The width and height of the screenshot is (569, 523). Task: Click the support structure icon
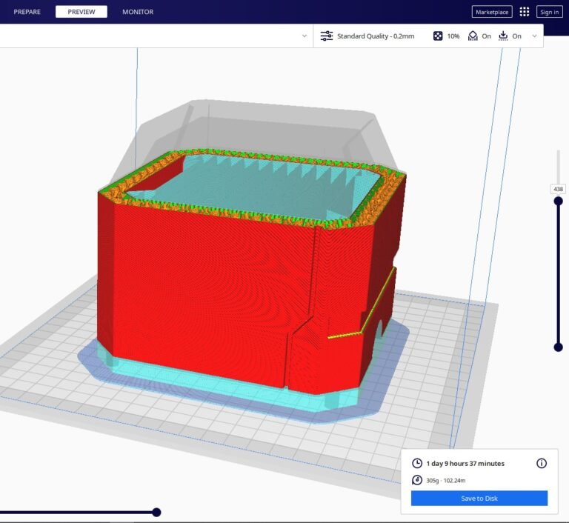[x=473, y=36]
